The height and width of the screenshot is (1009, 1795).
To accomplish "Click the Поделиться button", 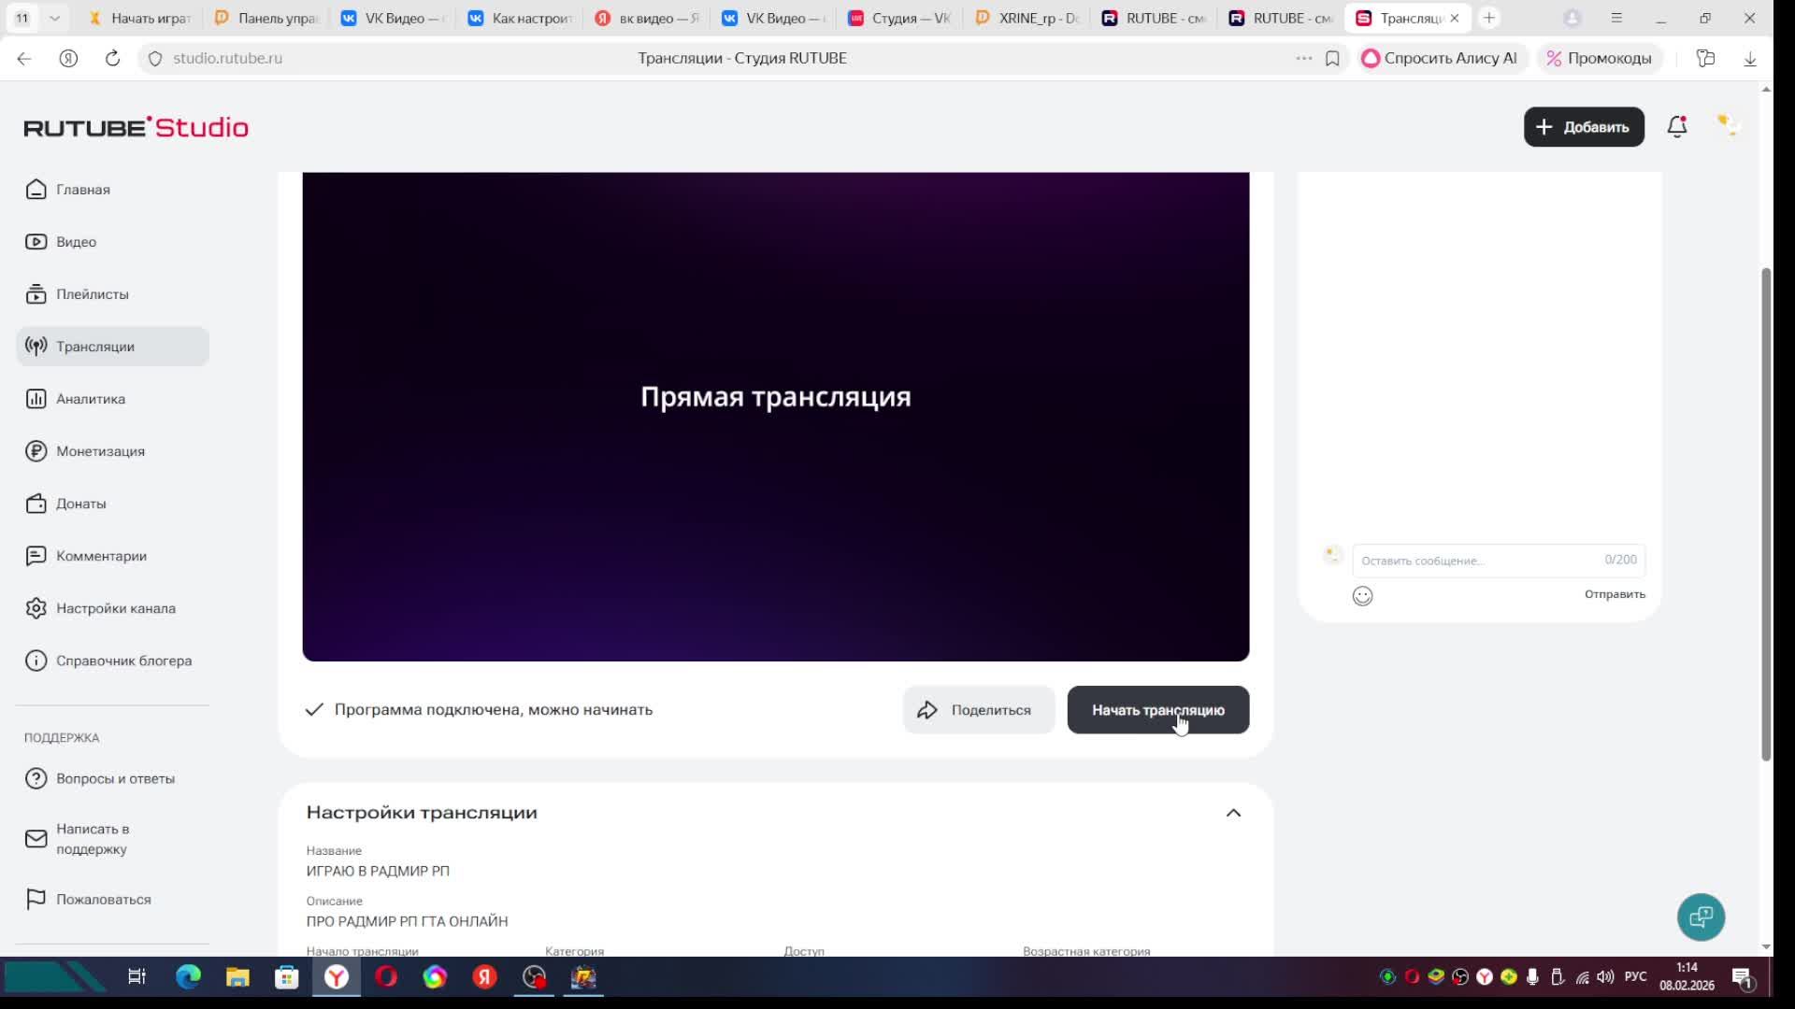I will (x=978, y=710).
